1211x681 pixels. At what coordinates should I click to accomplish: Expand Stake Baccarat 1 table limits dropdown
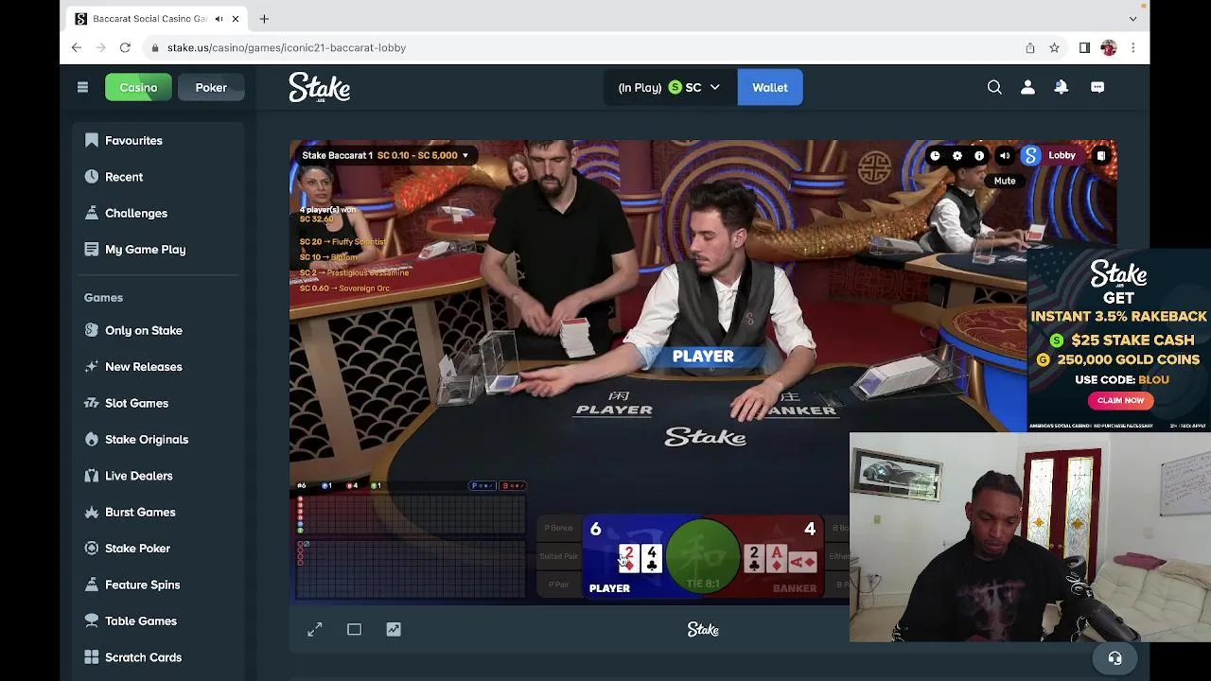pyautogui.click(x=385, y=155)
